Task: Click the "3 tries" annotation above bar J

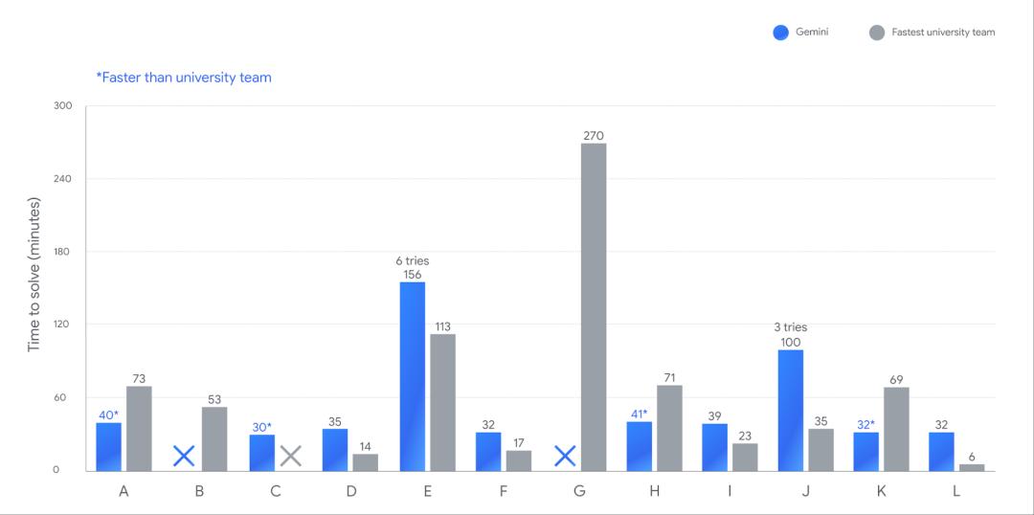Action: (791, 327)
